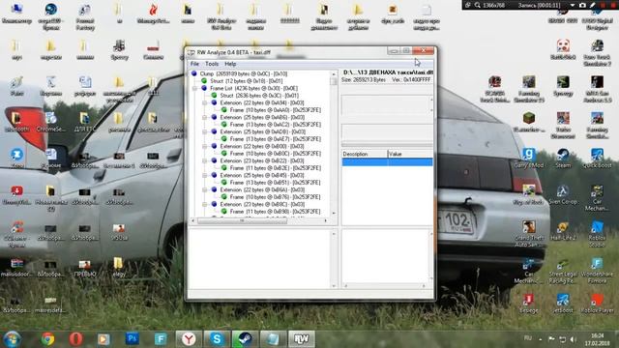The width and height of the screenshot is (619, 348).
Task: Switch to Skype on the taskbar
Action: (x=217, y=339)
